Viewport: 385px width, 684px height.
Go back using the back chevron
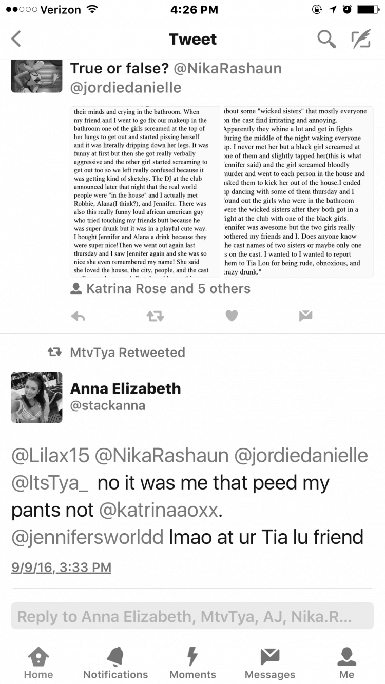point(16,39)
